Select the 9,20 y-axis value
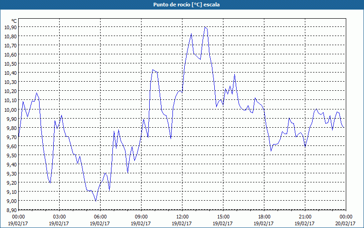 (x=12, y=183)
